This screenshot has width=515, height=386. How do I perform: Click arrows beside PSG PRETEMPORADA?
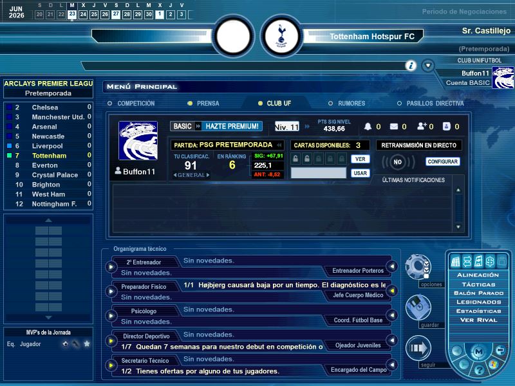(279, 145)
